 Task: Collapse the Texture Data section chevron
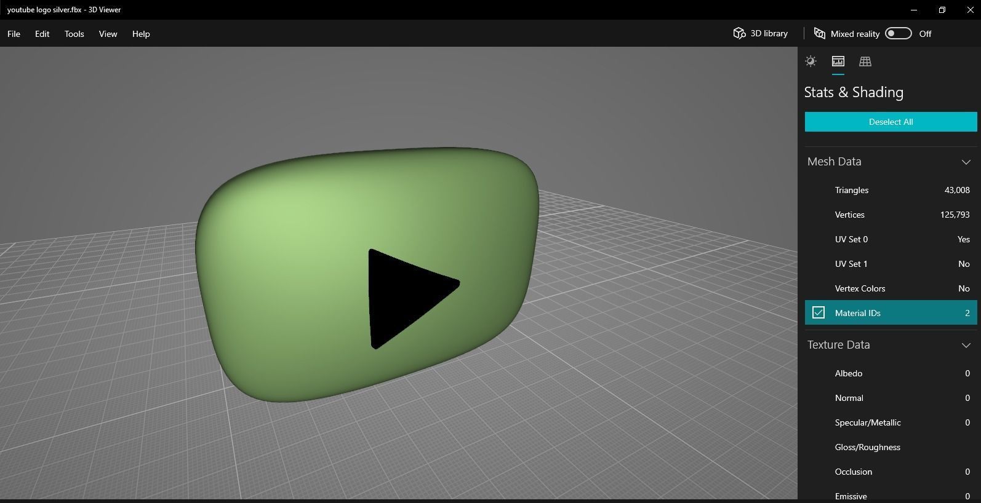966,345
